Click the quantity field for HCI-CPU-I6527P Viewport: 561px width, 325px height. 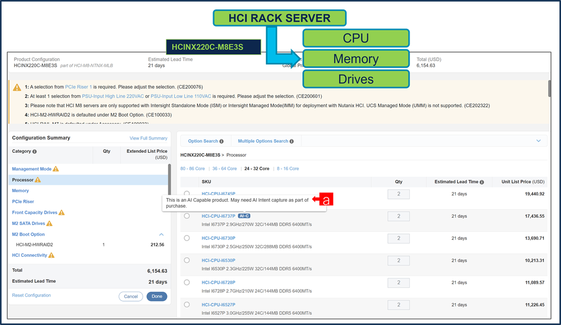pos(398,304)
